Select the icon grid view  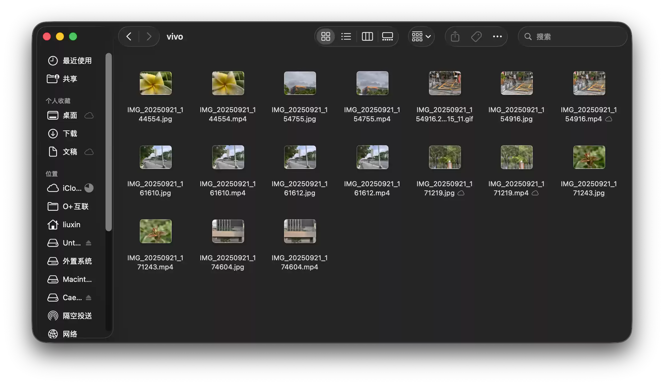325,36
